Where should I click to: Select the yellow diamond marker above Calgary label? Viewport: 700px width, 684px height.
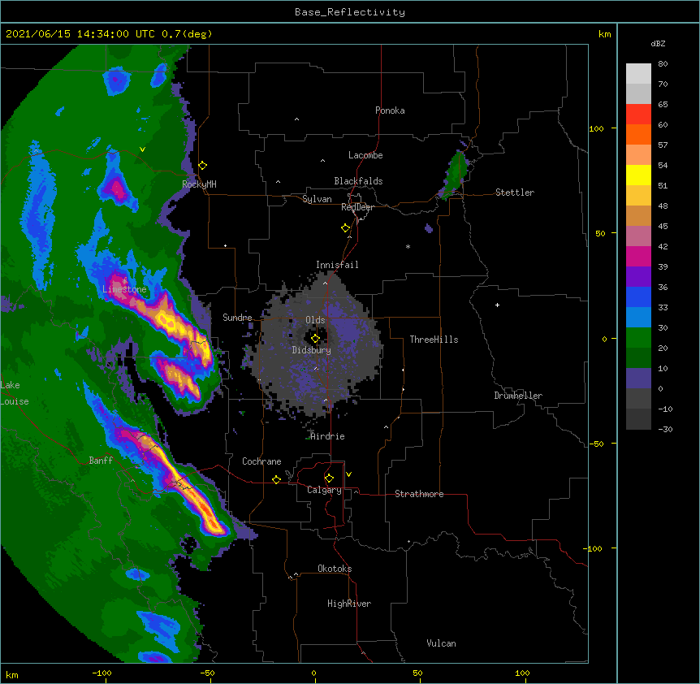point(329,478)
